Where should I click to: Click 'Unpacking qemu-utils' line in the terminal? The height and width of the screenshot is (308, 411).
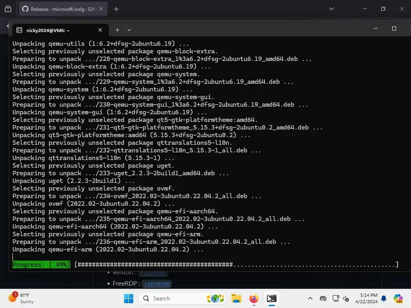pyautogui.click(x=101, y=43)
